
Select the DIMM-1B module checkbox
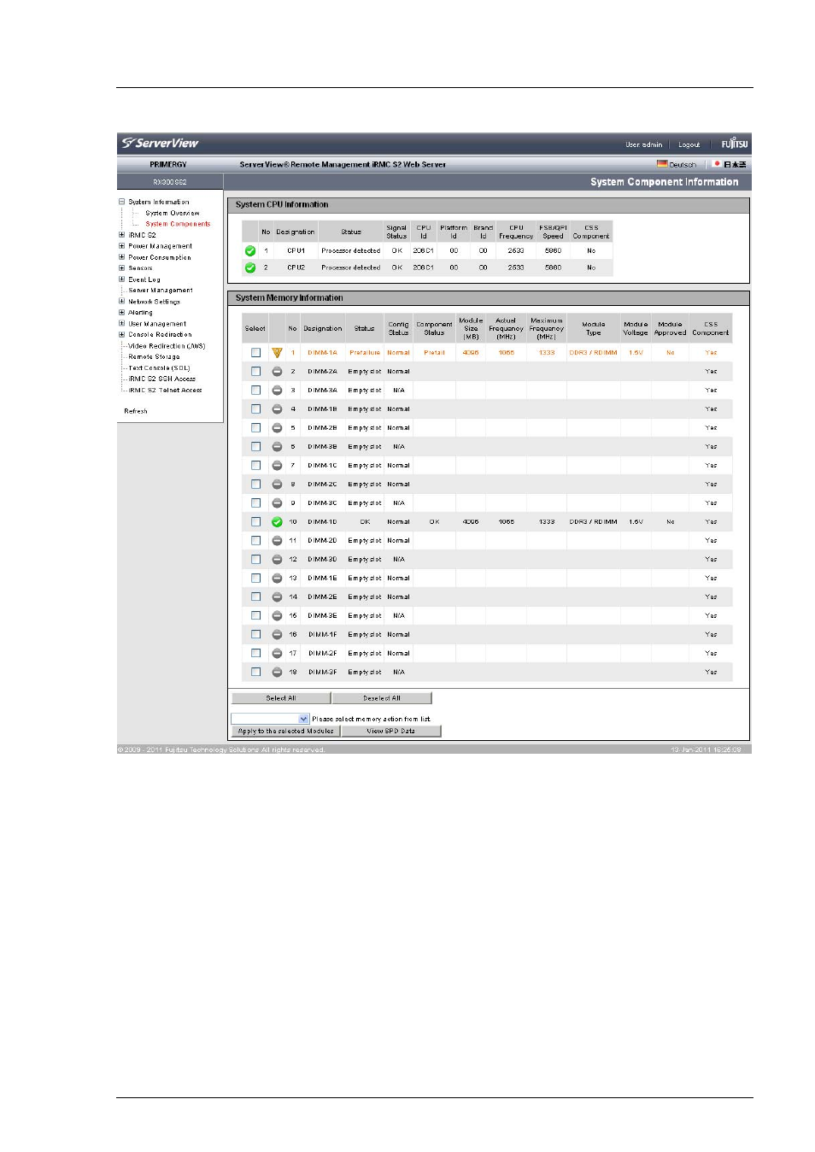click(255, 409)
